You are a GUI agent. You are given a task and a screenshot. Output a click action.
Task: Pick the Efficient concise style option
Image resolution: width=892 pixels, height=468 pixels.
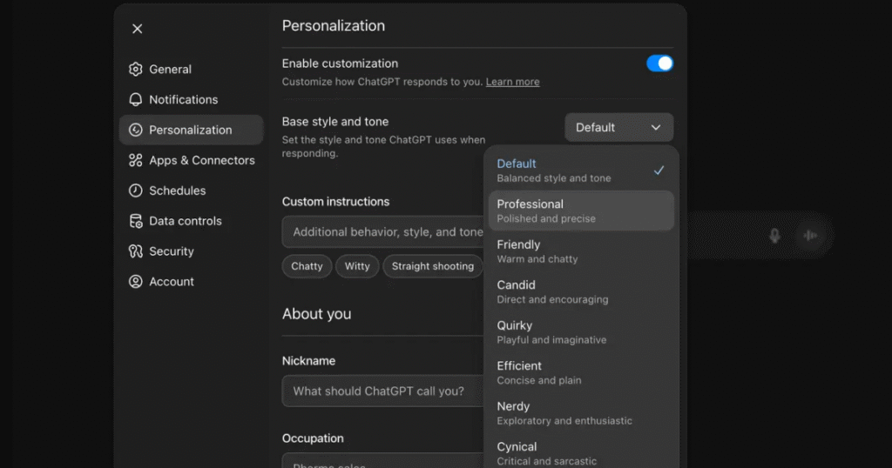581,372
